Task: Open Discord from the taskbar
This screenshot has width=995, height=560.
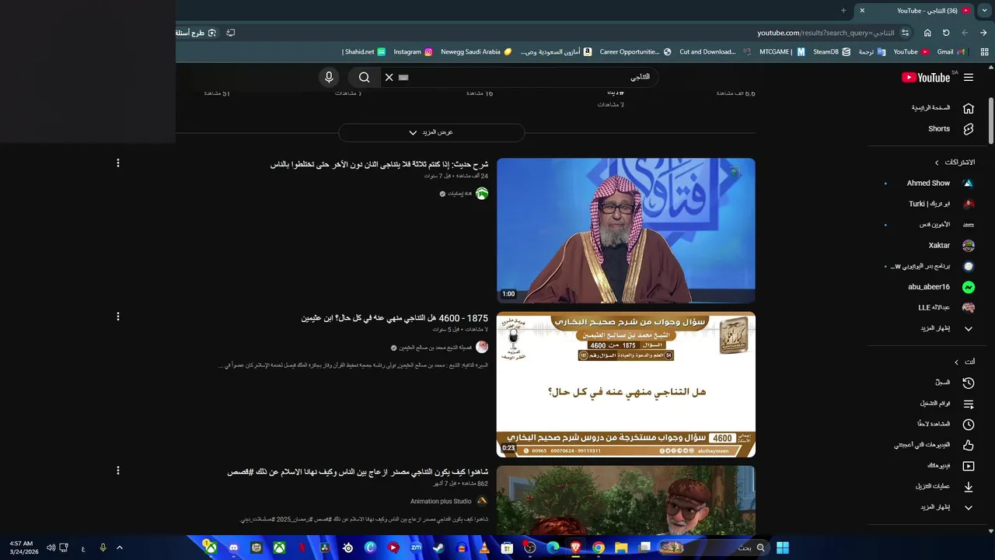Action: tap(233, 548)
